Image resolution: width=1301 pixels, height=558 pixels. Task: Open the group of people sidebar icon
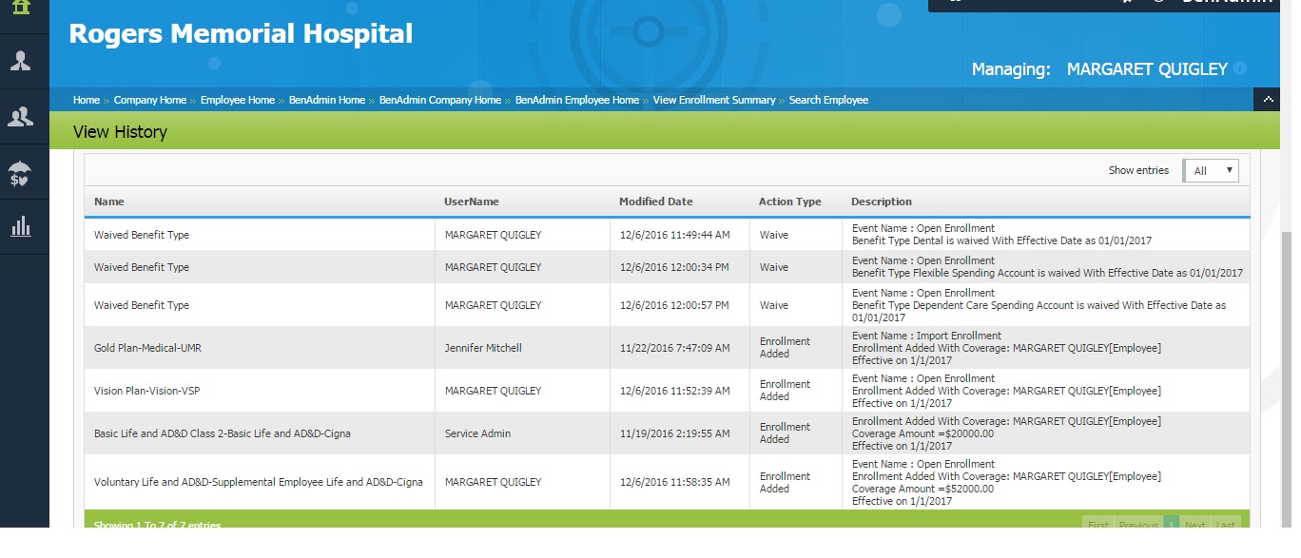click(20, 117)
